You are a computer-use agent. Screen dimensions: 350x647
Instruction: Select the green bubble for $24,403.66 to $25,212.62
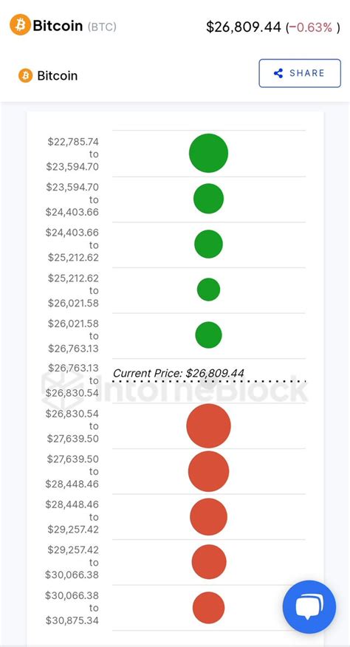pyautogui.click(x=208, y=244)
